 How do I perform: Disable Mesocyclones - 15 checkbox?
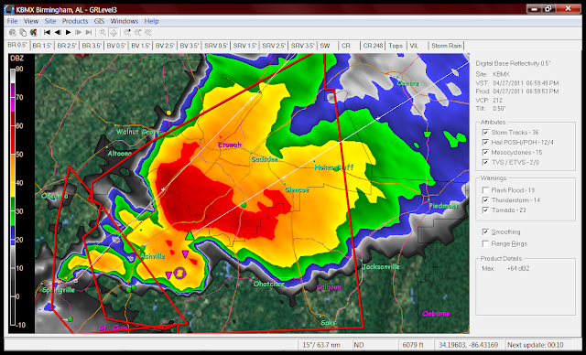click(485, 152)
